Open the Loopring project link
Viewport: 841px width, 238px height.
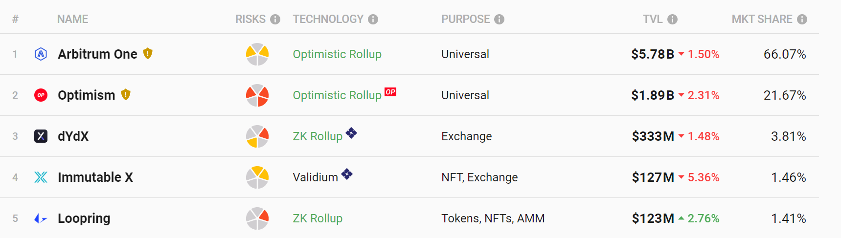coord(84,218)
